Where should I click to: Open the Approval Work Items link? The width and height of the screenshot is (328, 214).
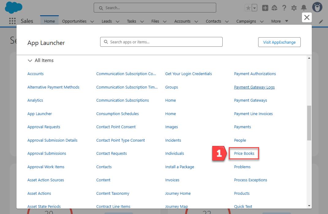46,167
